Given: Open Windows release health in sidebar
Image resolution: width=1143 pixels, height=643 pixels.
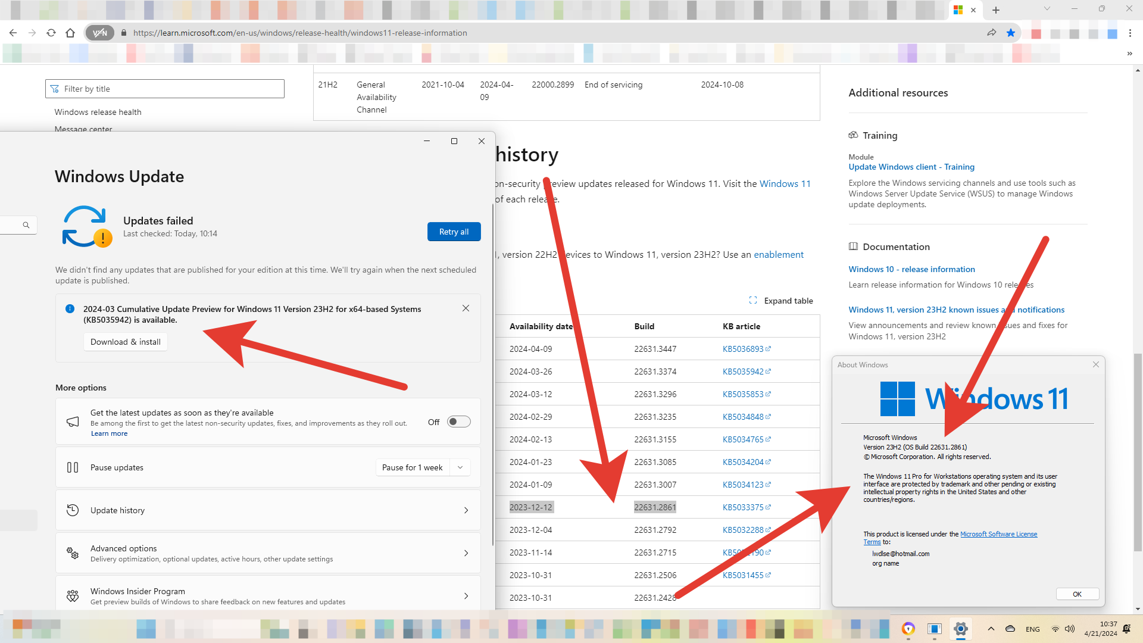Looking at the screenshot, I should (98, 112).
